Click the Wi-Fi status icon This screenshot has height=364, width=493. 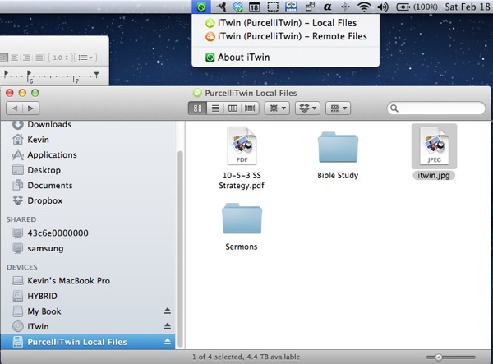click(x=364, y=7)
